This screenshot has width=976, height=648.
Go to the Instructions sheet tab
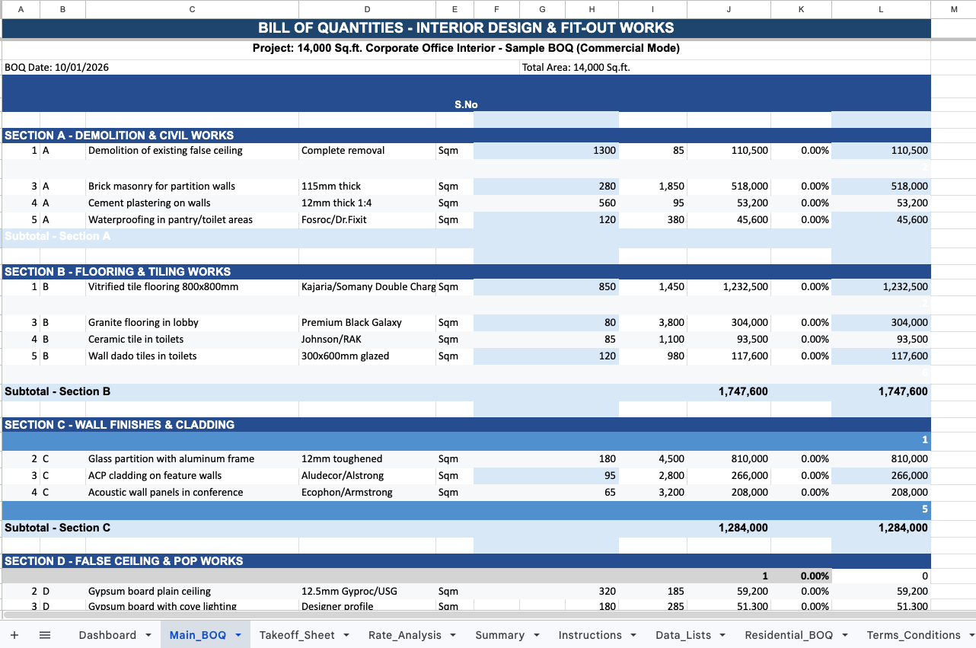coord(589,635)
